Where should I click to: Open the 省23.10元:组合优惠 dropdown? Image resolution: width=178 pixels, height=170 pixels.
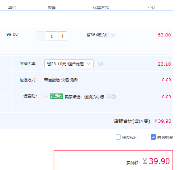click(69, 64)
